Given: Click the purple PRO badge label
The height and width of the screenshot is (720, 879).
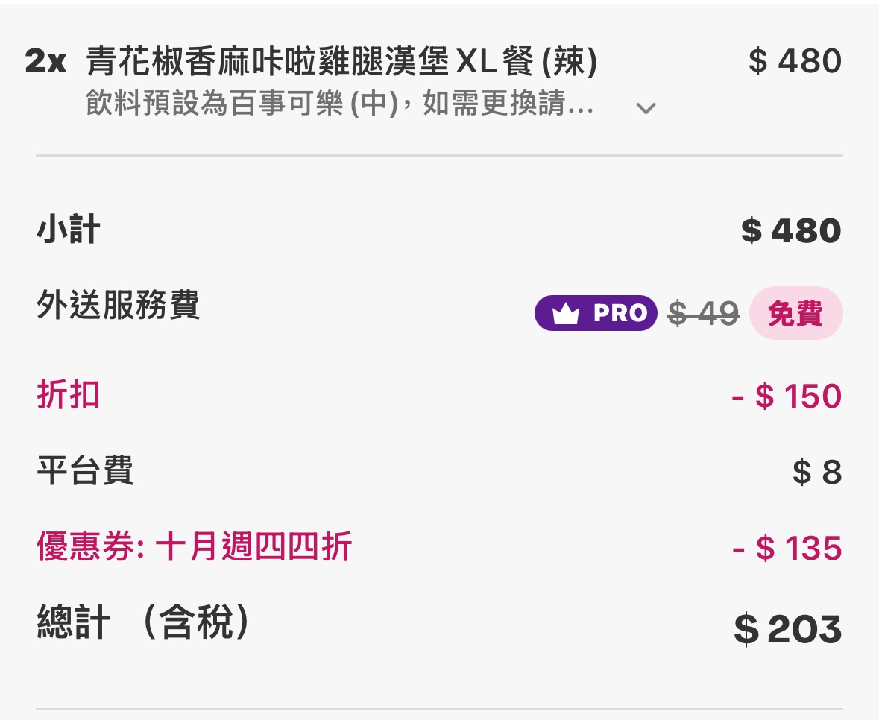Looking at the screenshot, I should coord(596,314).
